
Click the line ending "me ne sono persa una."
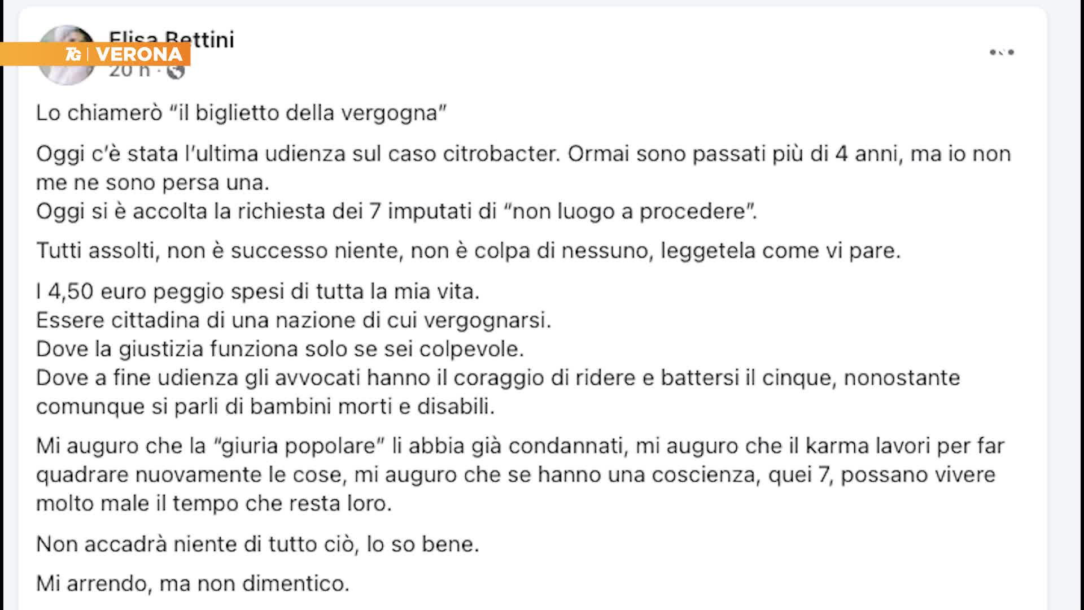152,182
